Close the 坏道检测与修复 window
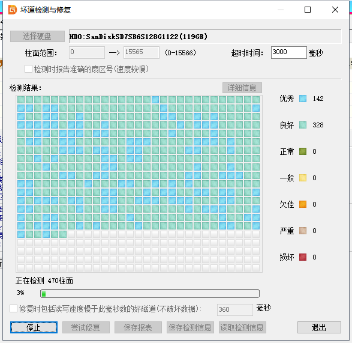The width and height of the screenshot is (352, 343). click(x=335, y=10)
